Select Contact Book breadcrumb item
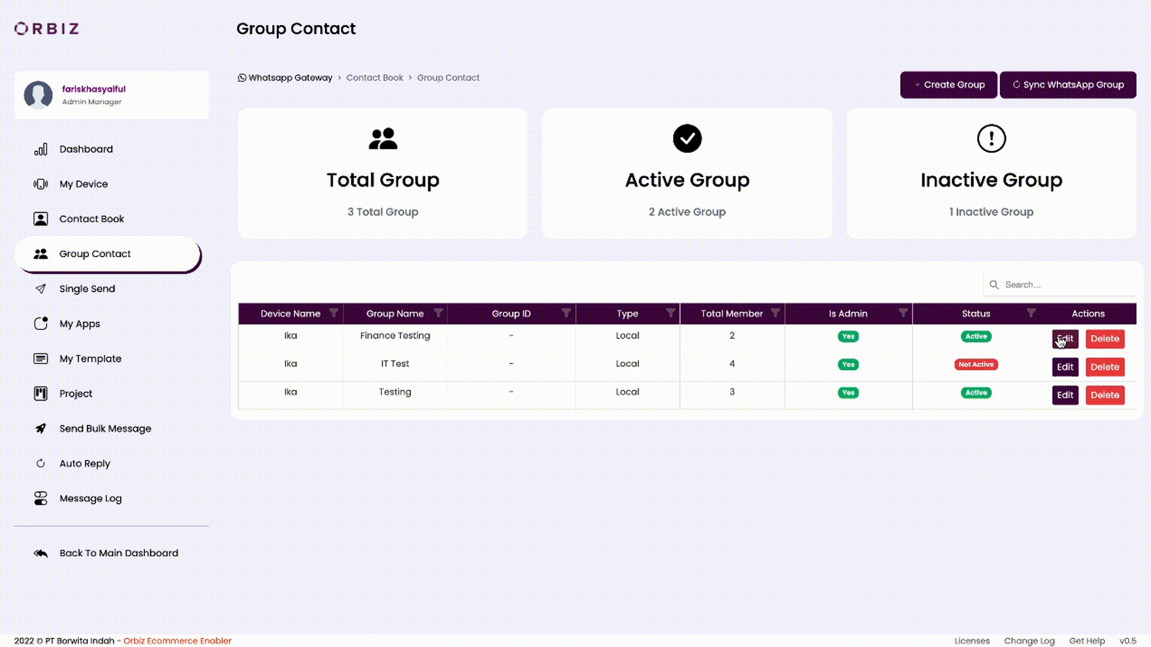Viewport: 1151px width, 647px height. tap(375, 77)
